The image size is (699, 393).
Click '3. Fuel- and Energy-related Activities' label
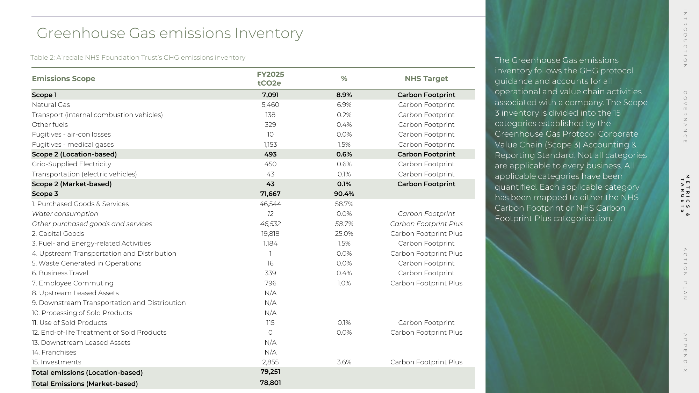[91, 243]
